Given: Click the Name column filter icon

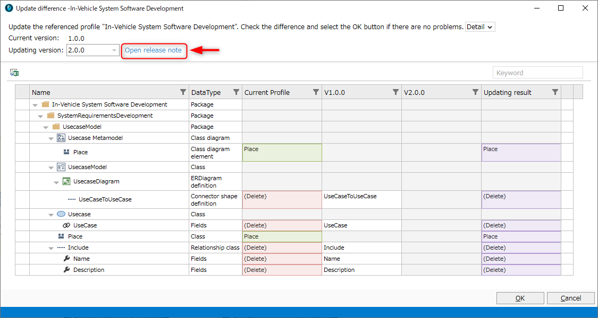Looking at the screenshot, I should pos(183,92).
